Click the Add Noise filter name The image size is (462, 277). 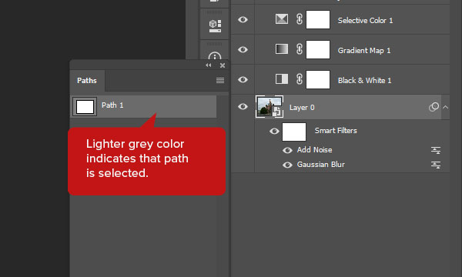click(314, 150)
